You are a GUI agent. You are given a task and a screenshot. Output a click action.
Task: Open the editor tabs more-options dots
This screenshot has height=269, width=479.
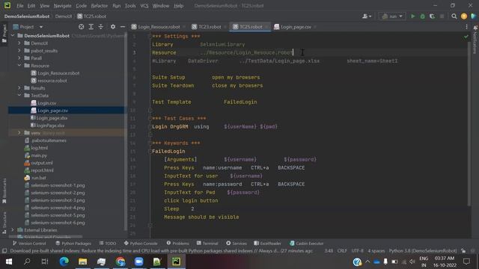pyautogui.click(x=466, y=27)
